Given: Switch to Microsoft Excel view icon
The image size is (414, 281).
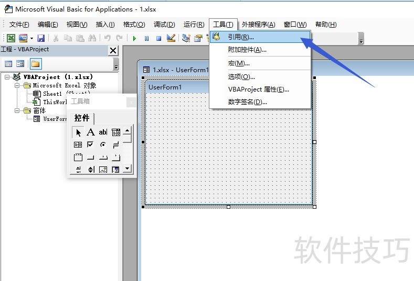Looking at the screenshot, I should click(x=11, y=38).
